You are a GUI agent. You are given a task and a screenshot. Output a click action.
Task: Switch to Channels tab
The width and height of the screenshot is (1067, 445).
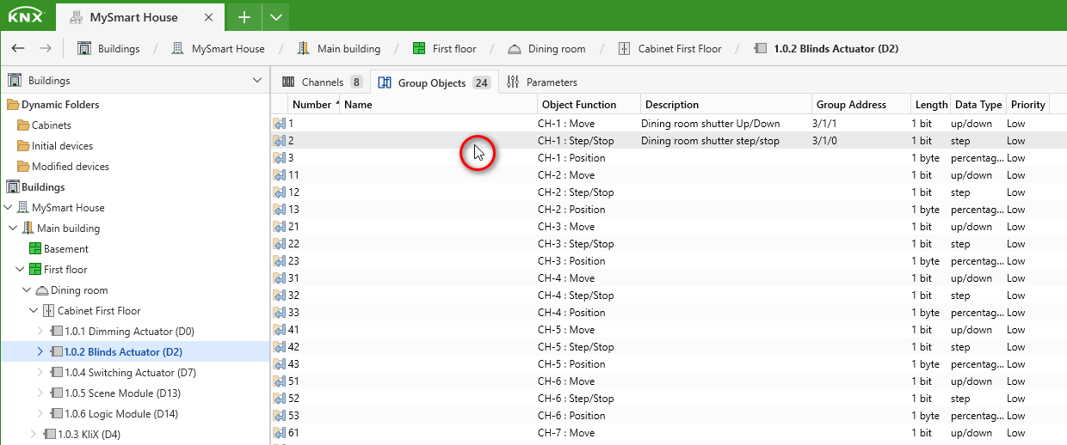(x=321, y=82)
